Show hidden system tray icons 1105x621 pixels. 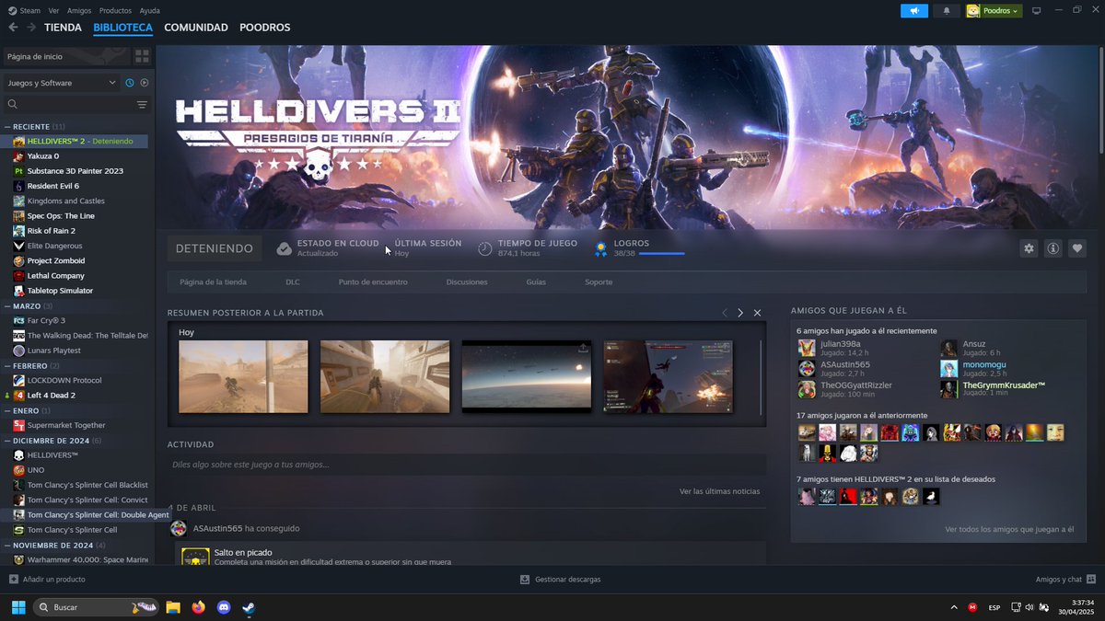pos(953,607)
